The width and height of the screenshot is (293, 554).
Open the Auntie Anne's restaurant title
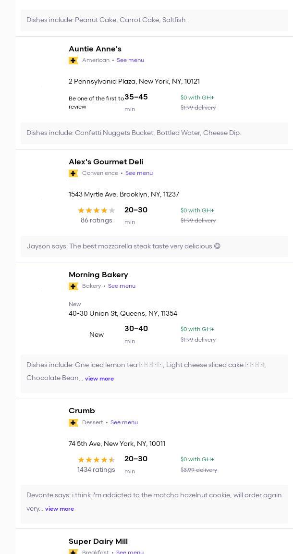tap(95, 49)
